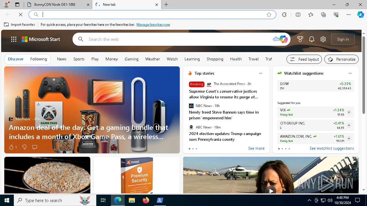Open Supreme Court conservative justices story
367x206 pixels.
pos(223,94)
